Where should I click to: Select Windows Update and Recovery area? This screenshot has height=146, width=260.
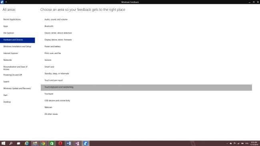tap(18, 88)
